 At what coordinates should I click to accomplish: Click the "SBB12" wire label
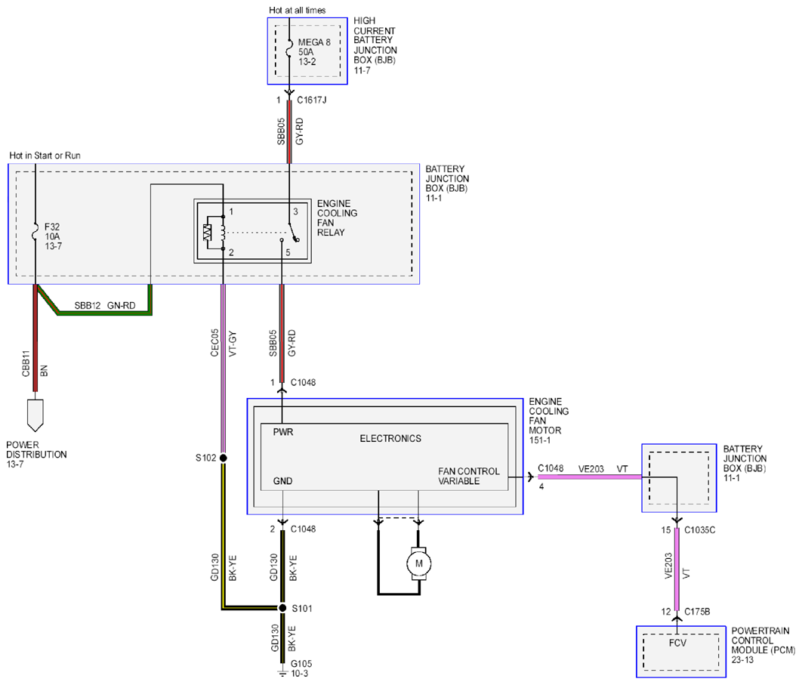(88, 305)
